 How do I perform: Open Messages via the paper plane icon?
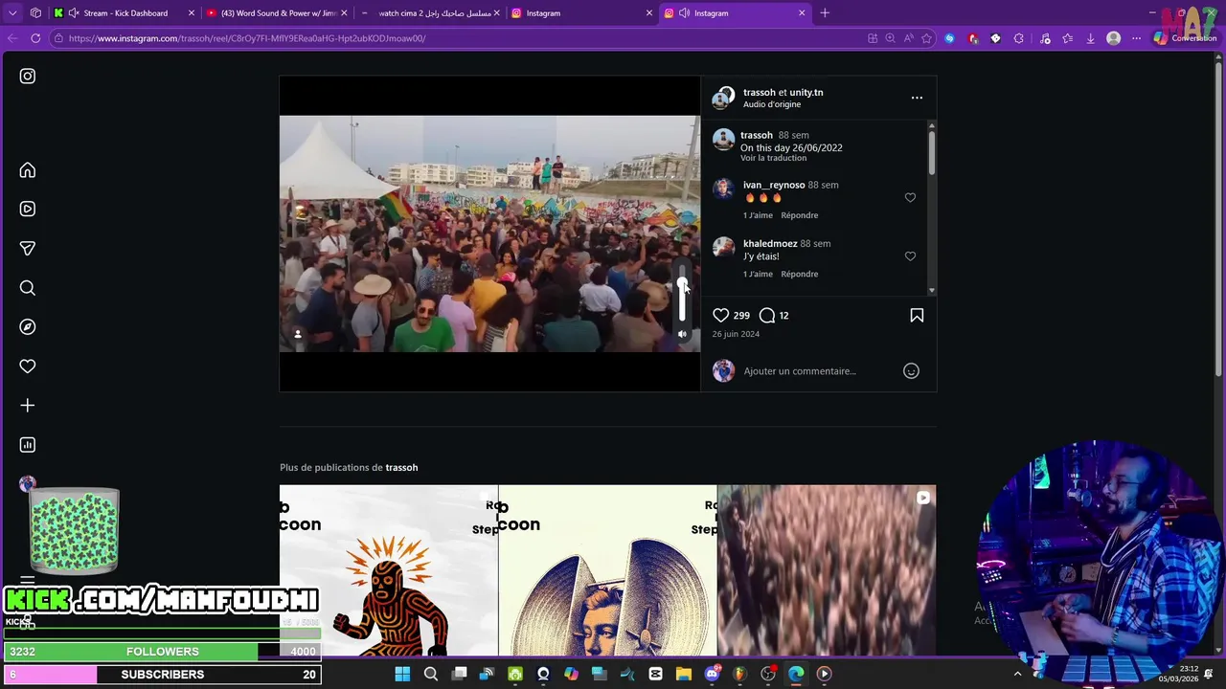(28, 249)
